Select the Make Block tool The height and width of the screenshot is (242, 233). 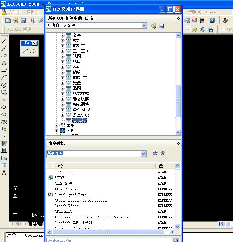pyautogui.click(x=4, y=129)
